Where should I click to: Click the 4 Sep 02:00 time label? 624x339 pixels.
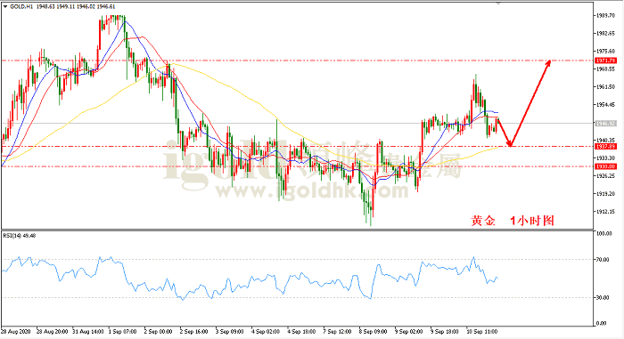point(266,332)
